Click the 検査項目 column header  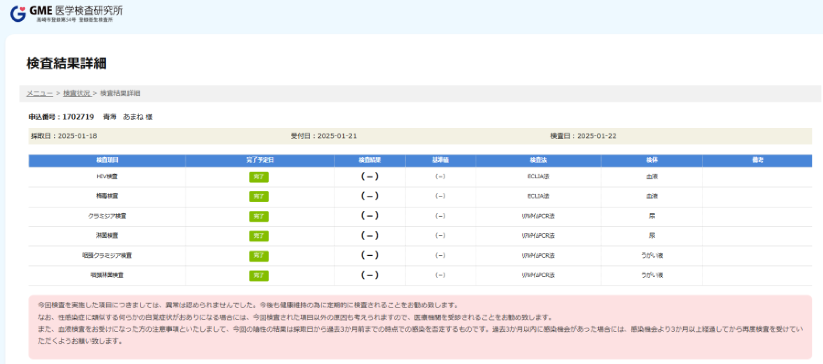click(107, 160)
